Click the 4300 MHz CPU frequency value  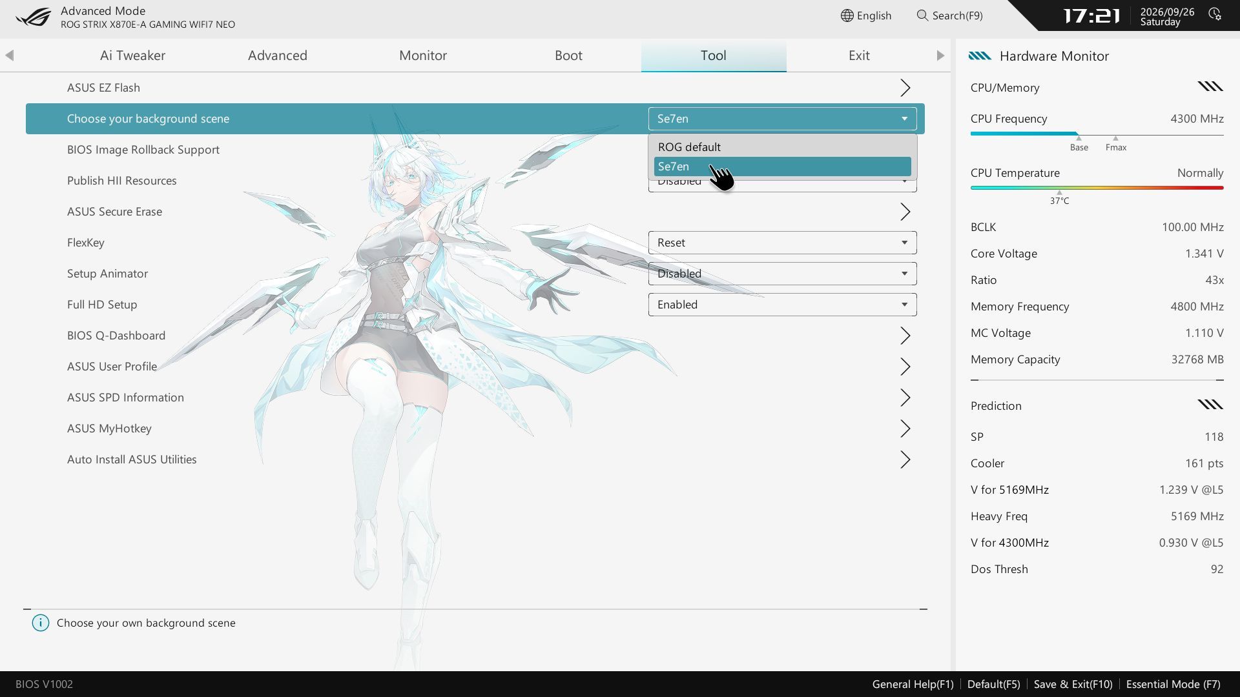(x=1197, y=119)
